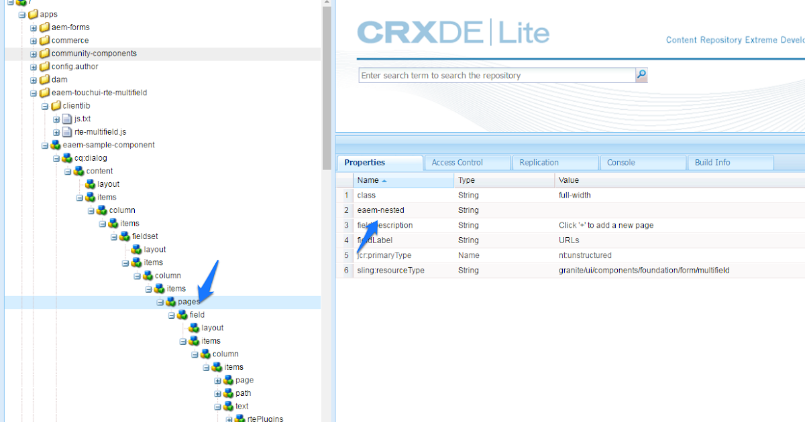Click the Name column header to sort
This screenshot has width=805, height=422.
point(370,180)
